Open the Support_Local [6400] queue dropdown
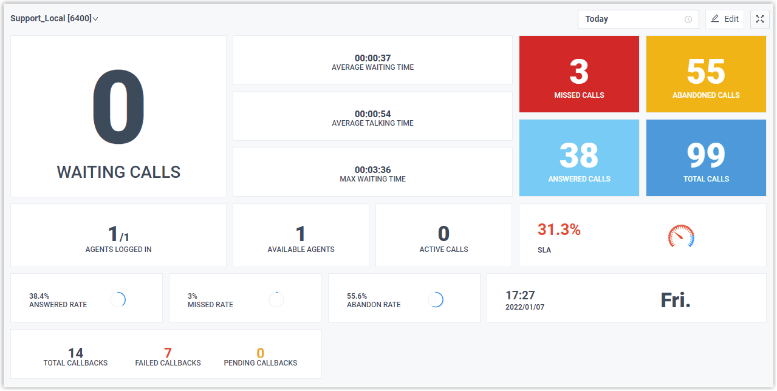 pyautogui.click(x=54, y=19)
